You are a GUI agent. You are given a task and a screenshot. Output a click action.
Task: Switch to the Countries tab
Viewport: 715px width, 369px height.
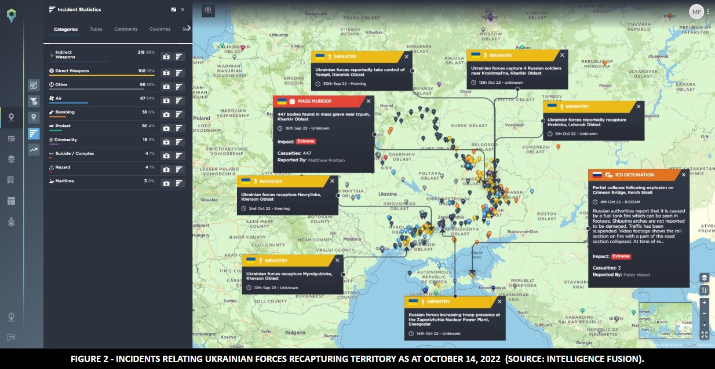click(x=160, y=29)
